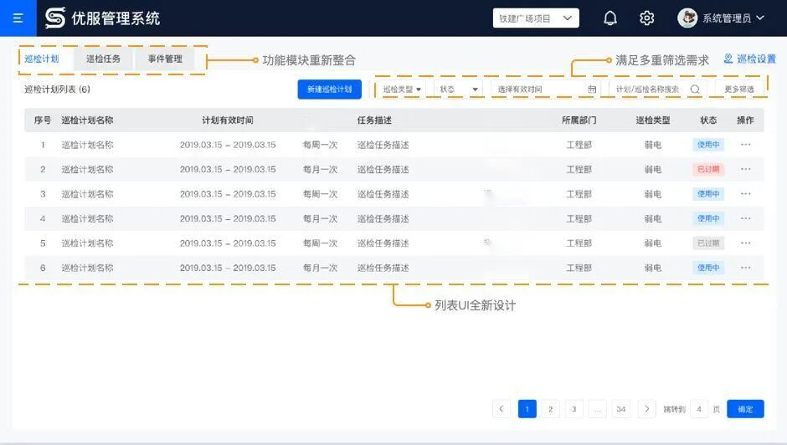Viewport: 787px width, 445px height.
Task: Click the red 已过期 status tag in row 2
Action: tap(708, 169)
